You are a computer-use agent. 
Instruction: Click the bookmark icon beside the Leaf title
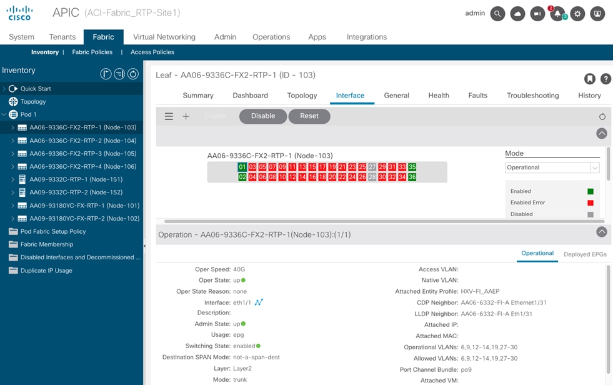point(589,78)
